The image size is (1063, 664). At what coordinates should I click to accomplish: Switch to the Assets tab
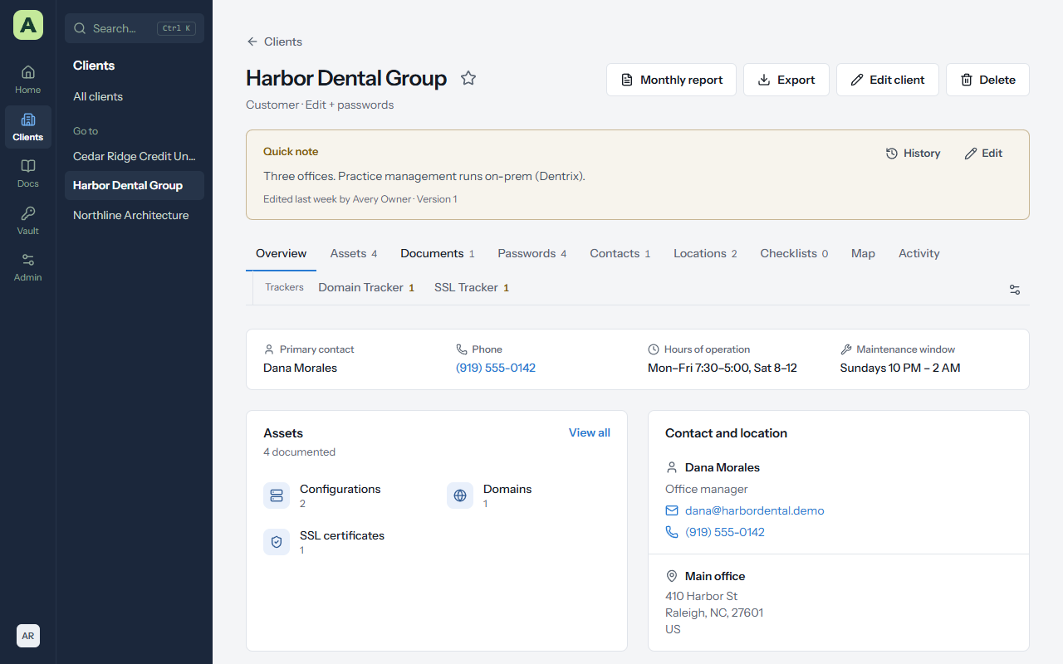(354, 253)
